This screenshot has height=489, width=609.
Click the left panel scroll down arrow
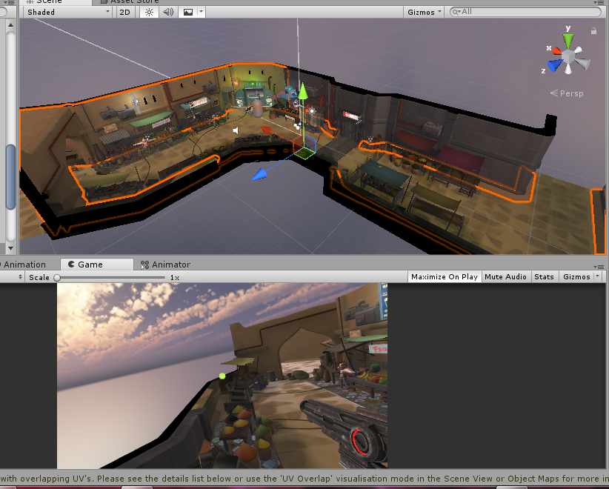(x=10, y=248)
